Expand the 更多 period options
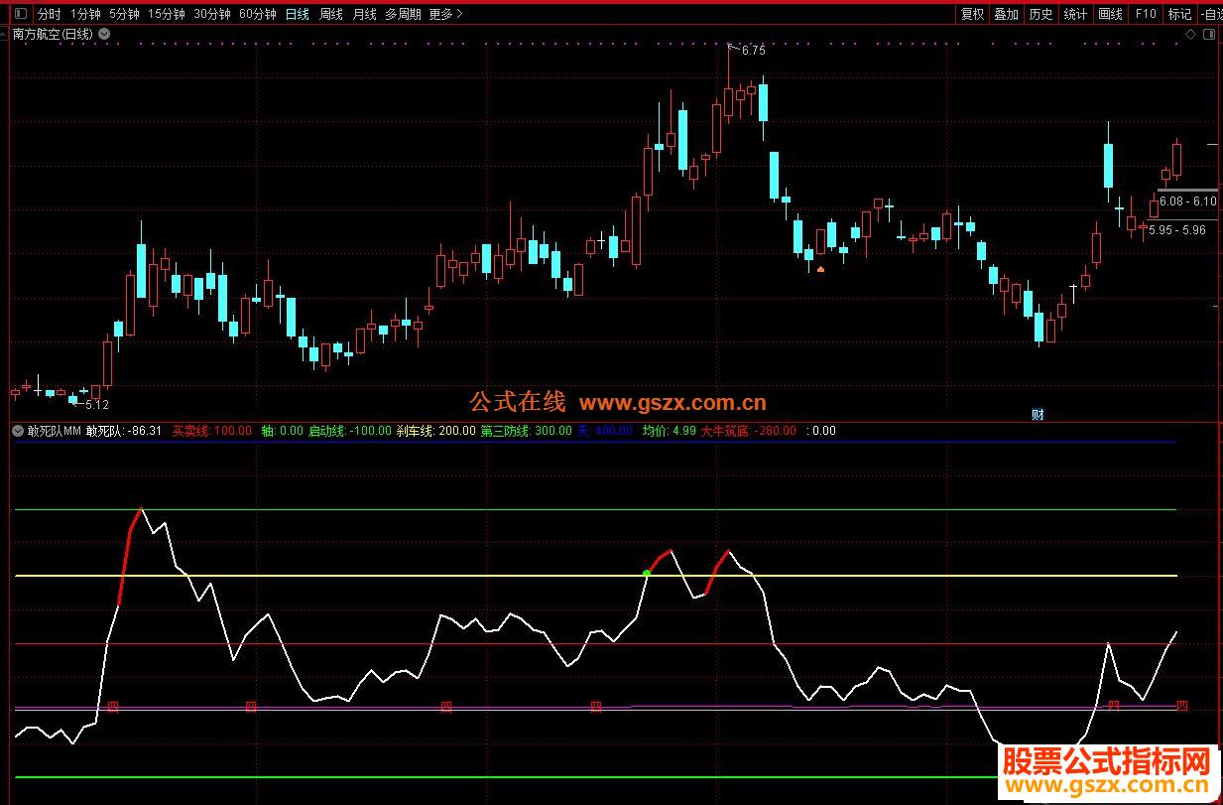Viewport: 1223px width, 805px height. pos(445,14)
